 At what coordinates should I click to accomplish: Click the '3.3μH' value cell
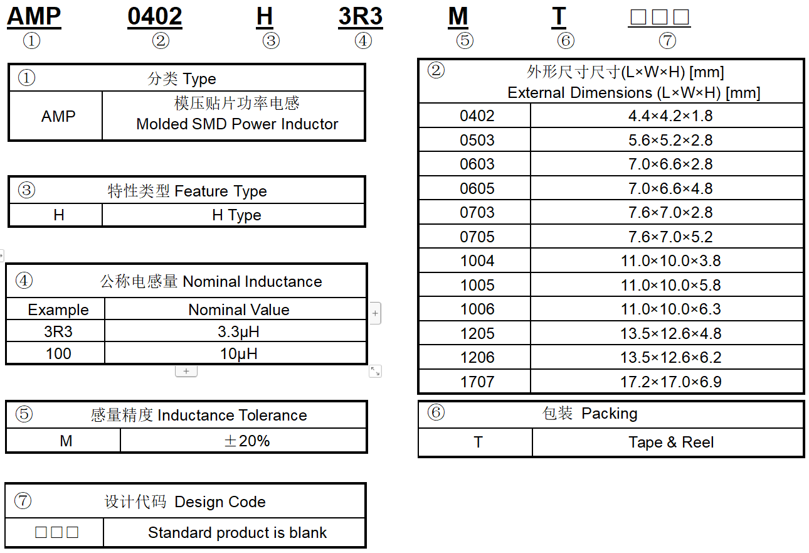(x=236, y=331)
